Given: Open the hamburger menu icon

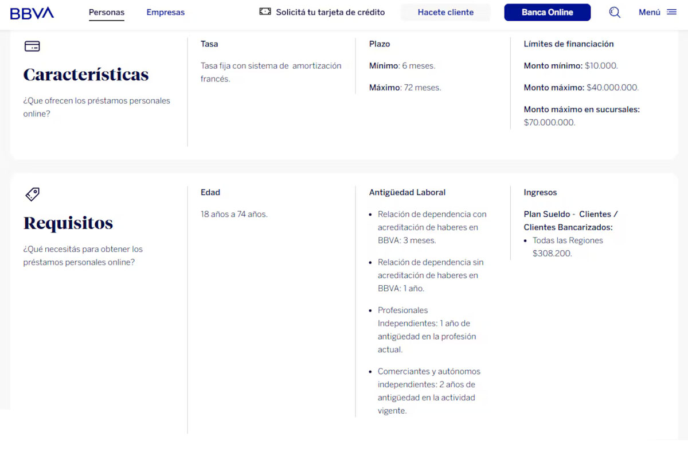Looking at the screenshot, I should [x=671, y=12].
